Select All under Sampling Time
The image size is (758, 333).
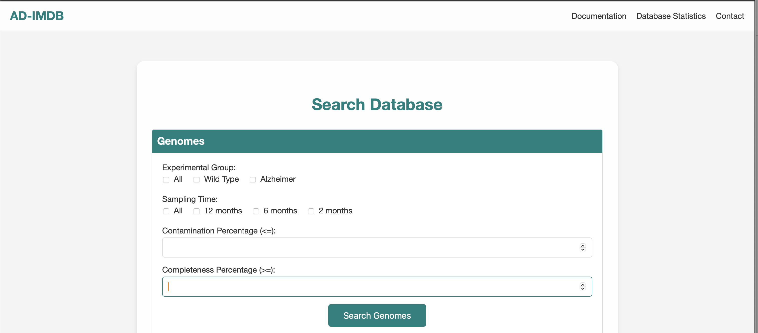pyautogui.click(x=166, y=211)
